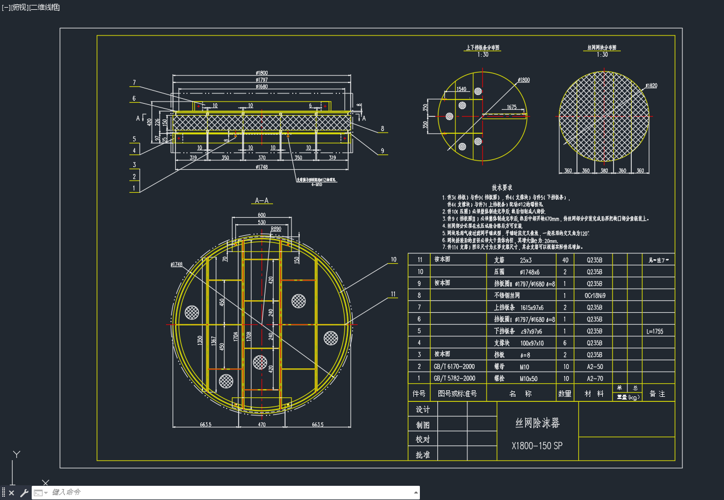Expand the command history arrow
Viewport: 724px width, 500px height.
point(416,492)
